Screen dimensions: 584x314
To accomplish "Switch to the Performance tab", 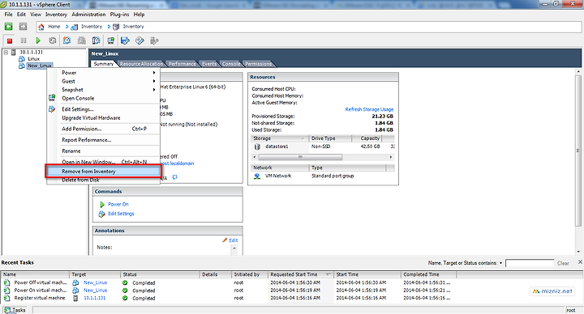I will (182, 64).
